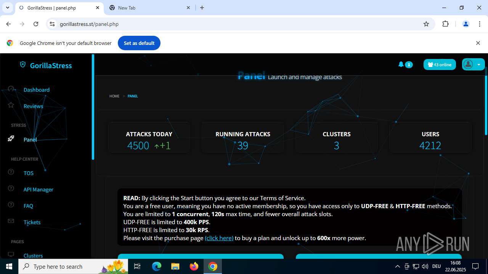Viewport: 488px width, 274px height.
Task: Open the notifications bell icon
Action: tap(401, 64)
